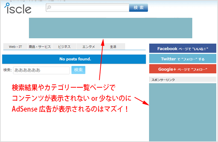The width and height of the screenshot is (218, 142).
Task: Click the light blue 検索 button
Action: point(78,70)
